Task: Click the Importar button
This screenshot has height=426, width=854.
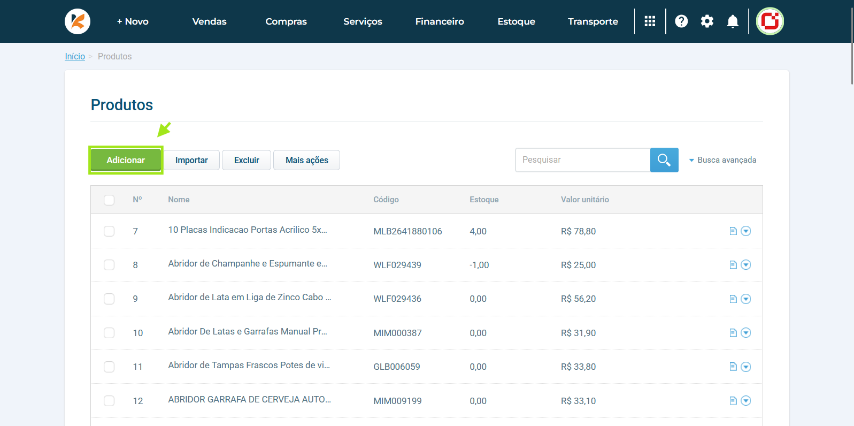Action: (x=191, y=160)
